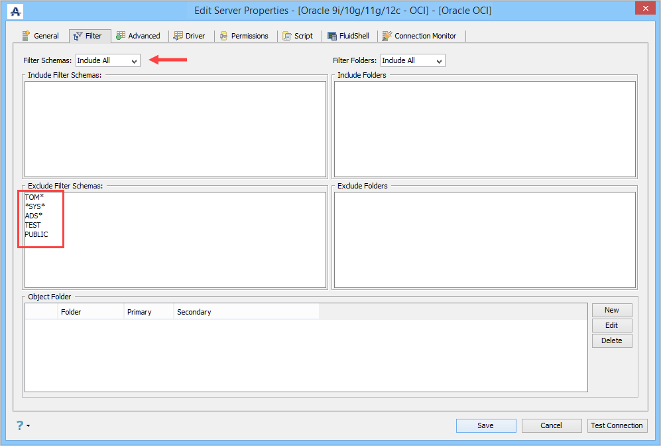Click the Script tab icon
This screenshot has width=661, height=446.
287,37
